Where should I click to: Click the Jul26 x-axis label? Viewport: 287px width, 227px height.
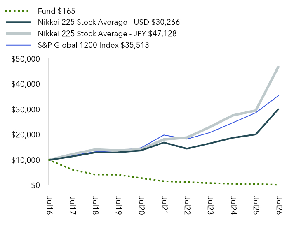pyautogui.click(x=279, y=205)
